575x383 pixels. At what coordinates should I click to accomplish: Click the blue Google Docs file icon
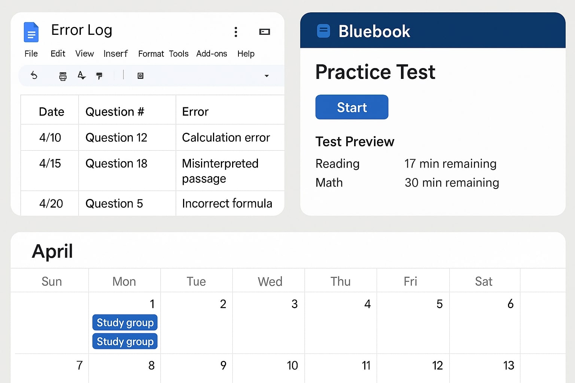[31, 32]
